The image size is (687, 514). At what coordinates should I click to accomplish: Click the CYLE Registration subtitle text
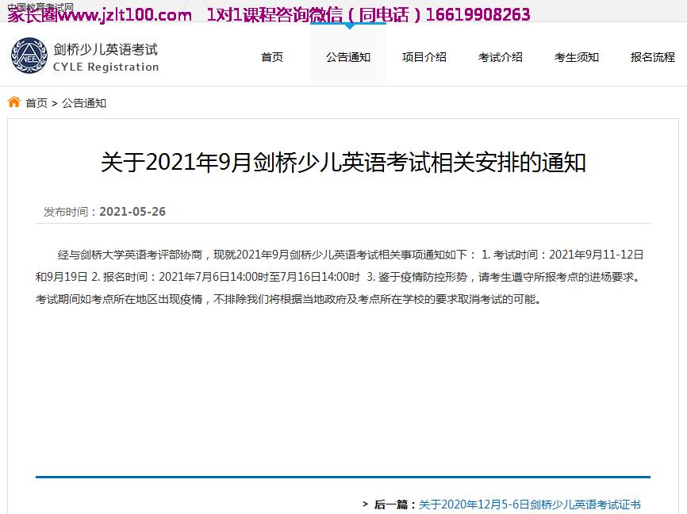(x=106, y=67)
